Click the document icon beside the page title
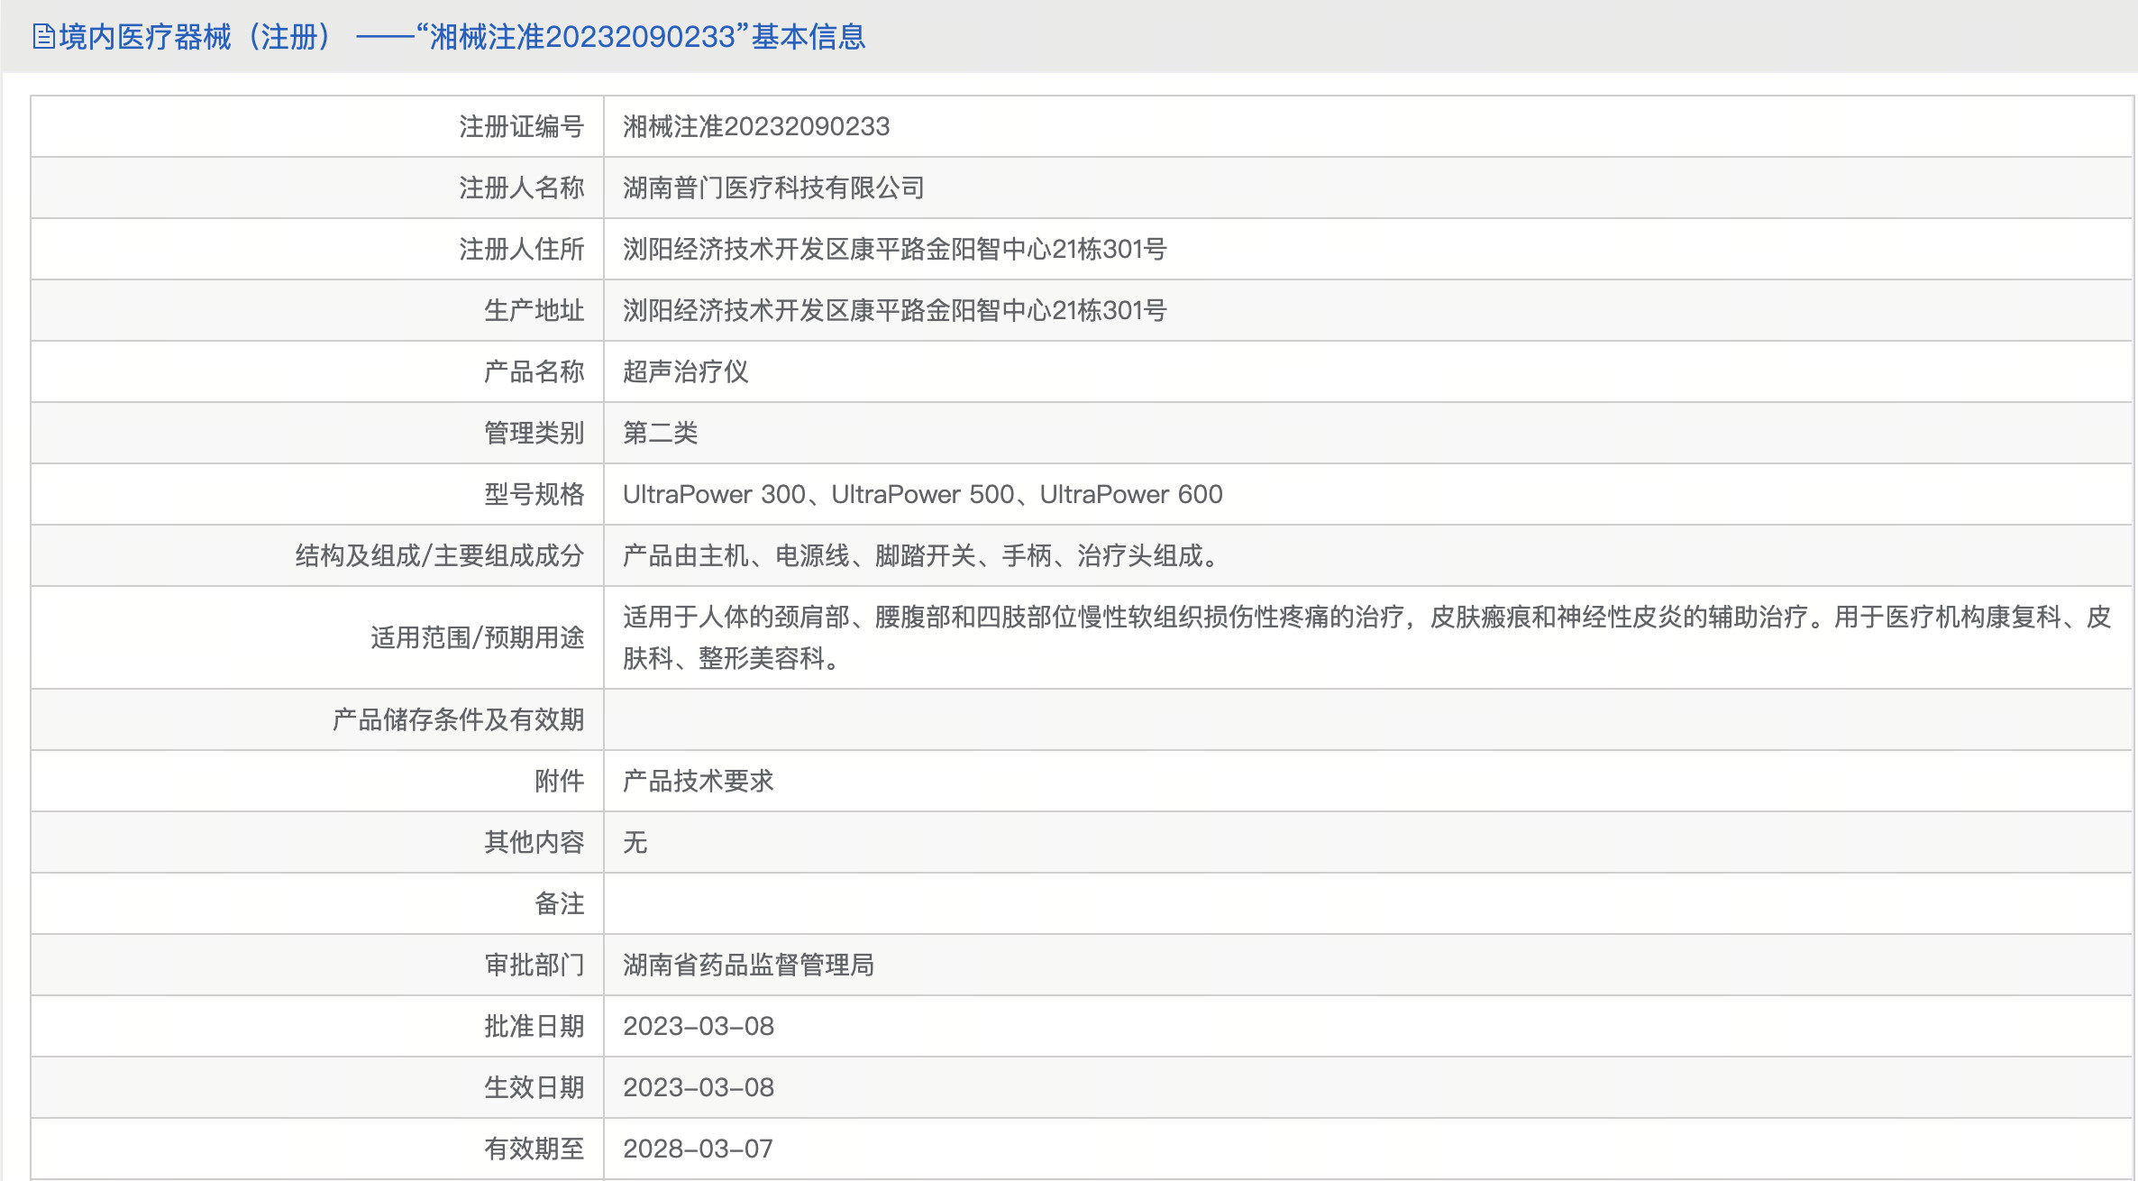Viewport: 2138px width, 1181px height. click(x=43, y=37)
